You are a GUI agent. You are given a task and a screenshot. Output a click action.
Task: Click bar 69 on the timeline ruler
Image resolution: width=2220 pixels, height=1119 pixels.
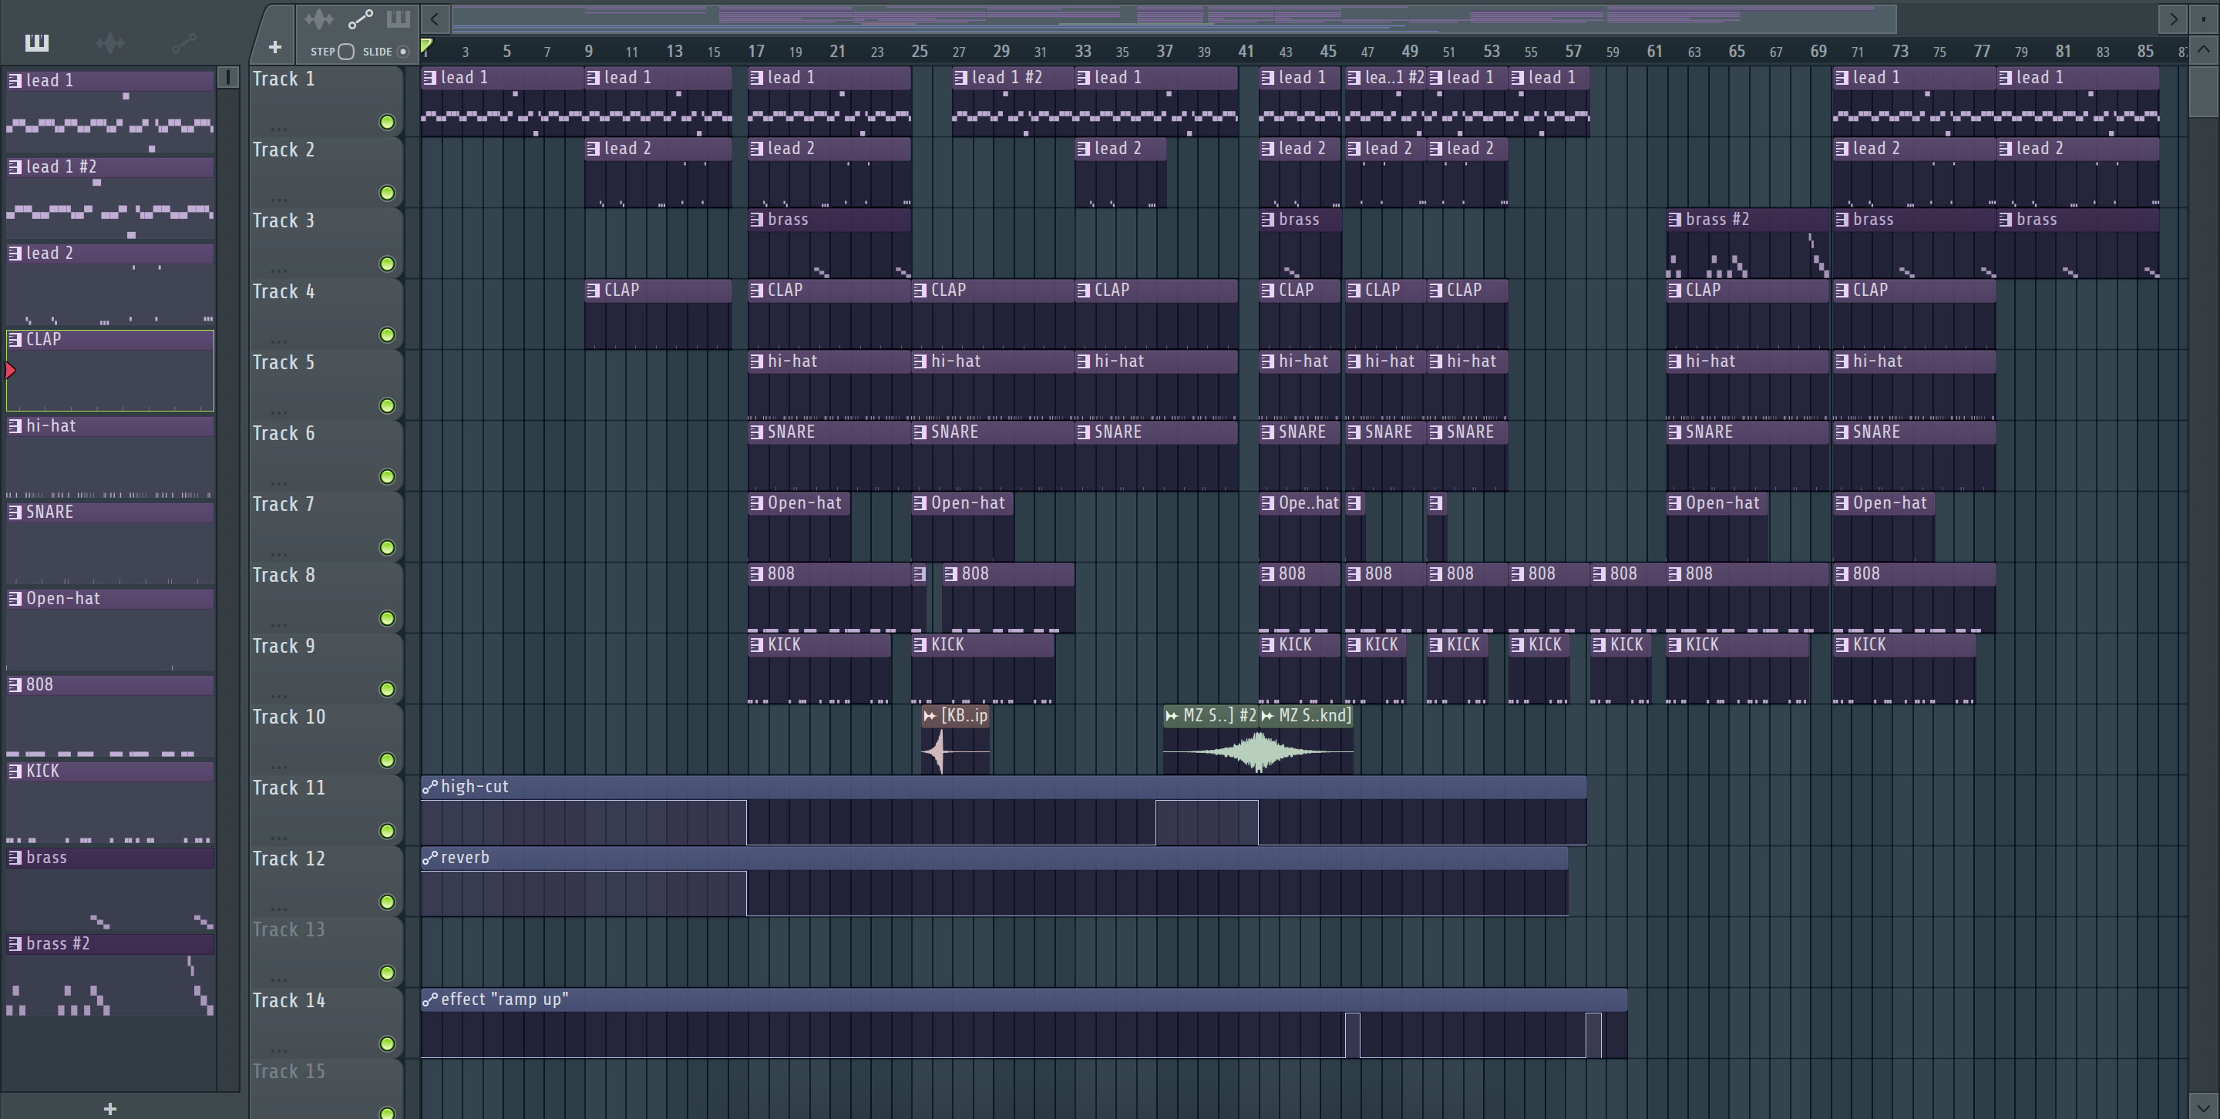click(x=1818, y=51)
